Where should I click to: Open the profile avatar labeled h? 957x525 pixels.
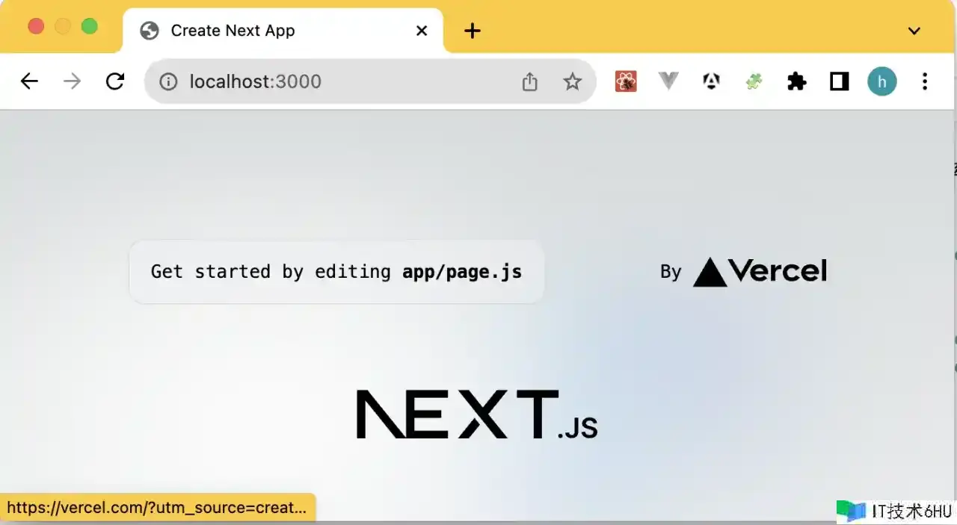coord(882,81)
